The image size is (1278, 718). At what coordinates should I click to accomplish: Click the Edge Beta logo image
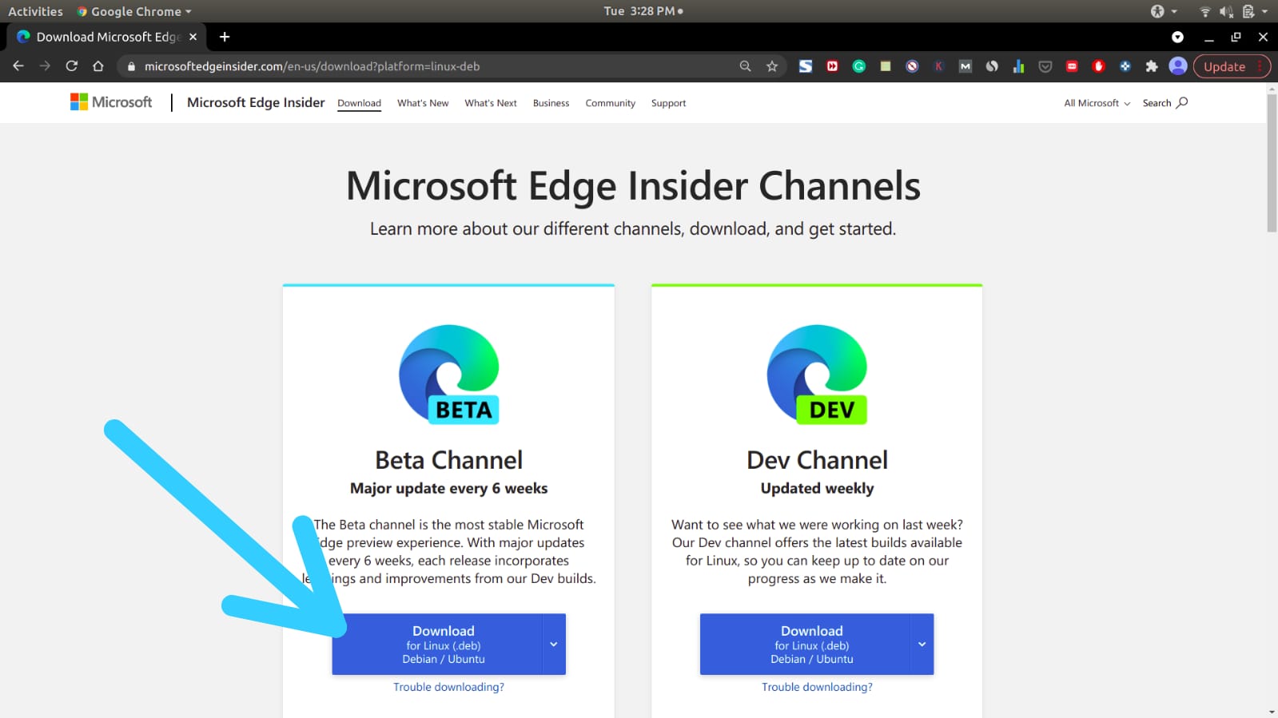(x=449, y=375)
